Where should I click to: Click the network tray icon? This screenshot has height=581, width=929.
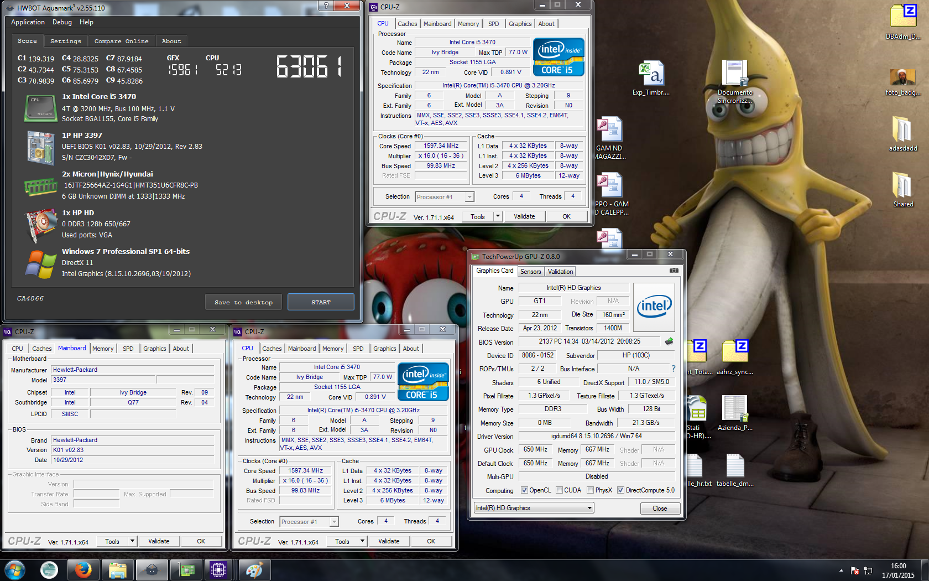pyautogui.click(x=868, y=570)
